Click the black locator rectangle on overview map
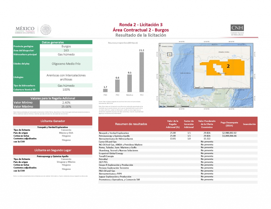Screen dimensions: 271x209 (170, 54)
